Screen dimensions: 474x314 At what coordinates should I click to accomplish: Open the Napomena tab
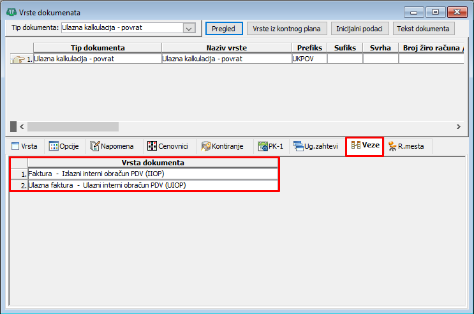click(112, 146)
